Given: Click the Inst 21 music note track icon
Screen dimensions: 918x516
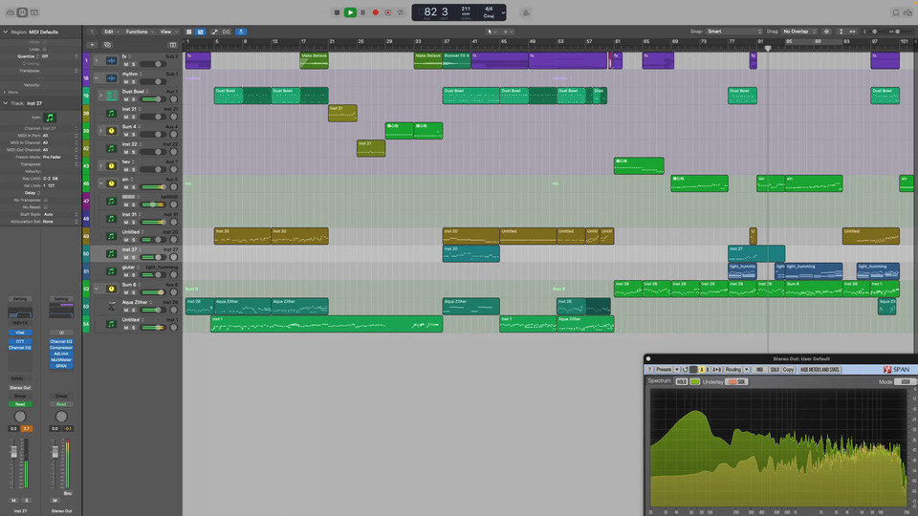Looking at the screenshot, I should click(111, 113).
